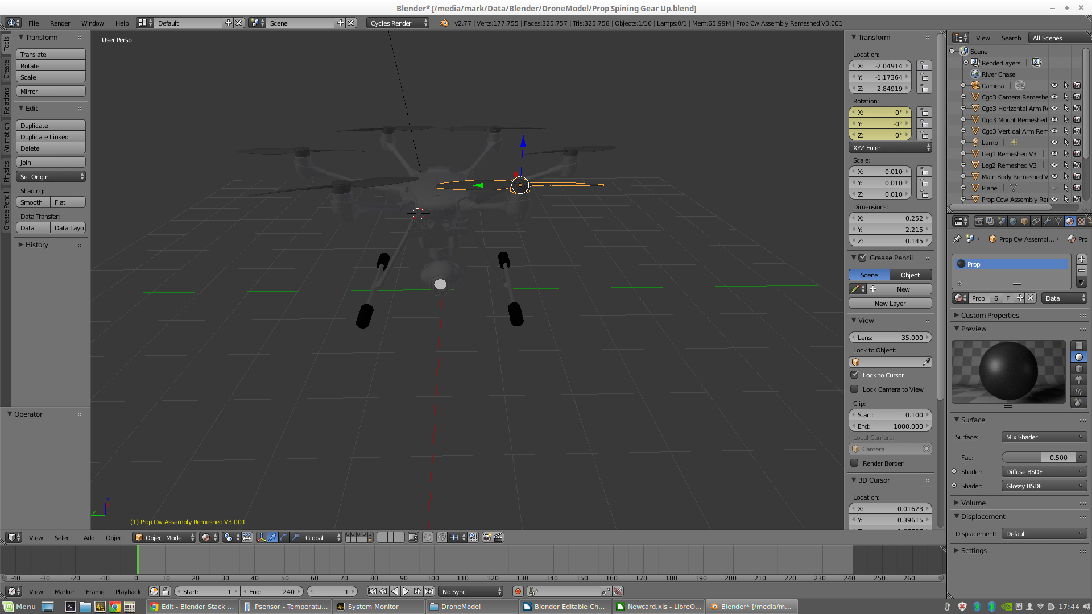The height and width of the screenshot is (614, 1092).
Task: Enable Lock Camera to View
Action: pos(854,389)
